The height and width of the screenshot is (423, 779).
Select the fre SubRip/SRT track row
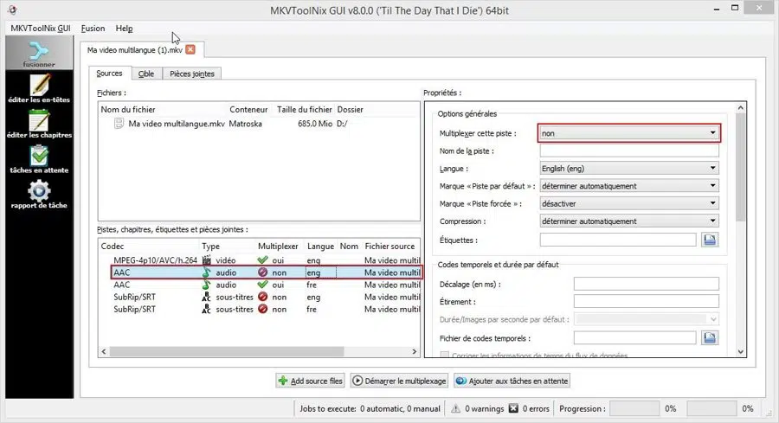click(x=259, y=310)
